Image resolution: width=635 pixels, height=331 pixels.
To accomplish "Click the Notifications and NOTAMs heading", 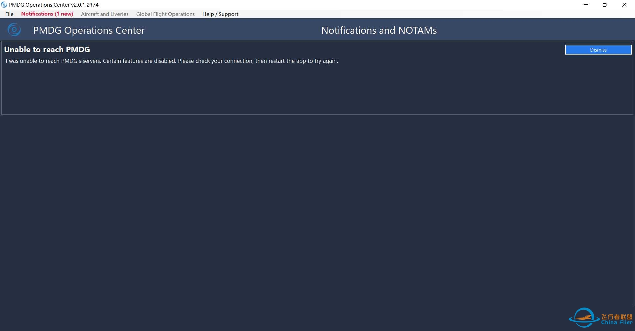I will [379, 30].
